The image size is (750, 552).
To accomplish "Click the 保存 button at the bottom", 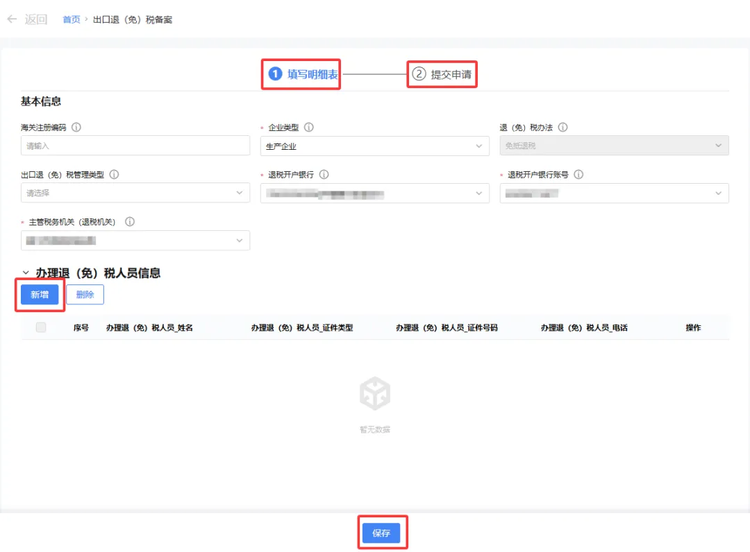I will click(382, 533).
